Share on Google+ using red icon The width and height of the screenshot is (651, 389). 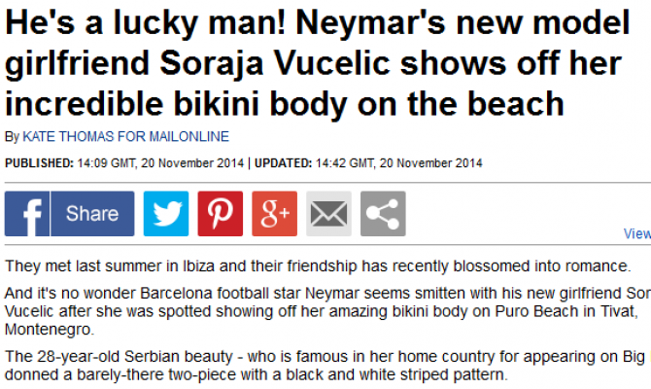coord(275,214)
